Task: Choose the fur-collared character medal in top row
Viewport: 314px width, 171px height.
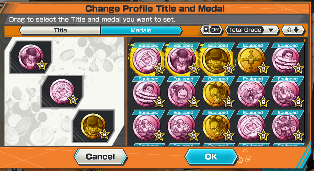Action: coord(286,60)
